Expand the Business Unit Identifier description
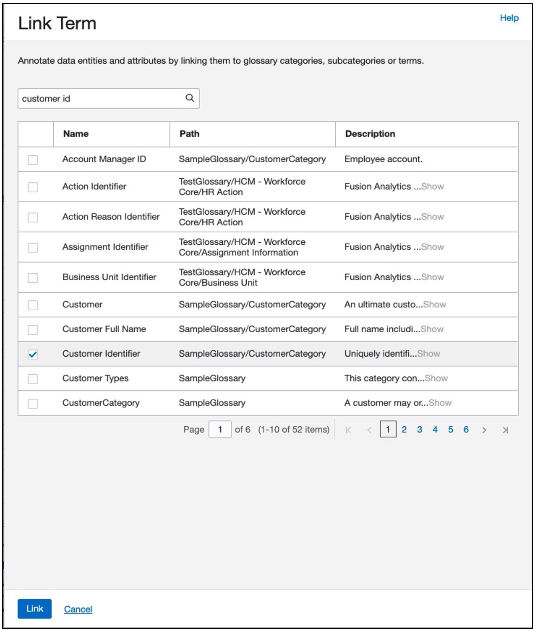This screenshot has width=535, height=631. pos(433,277)
